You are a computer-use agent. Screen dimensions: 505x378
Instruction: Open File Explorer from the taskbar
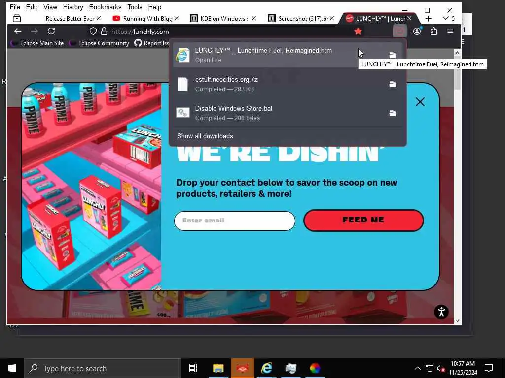tap(218, 368)
